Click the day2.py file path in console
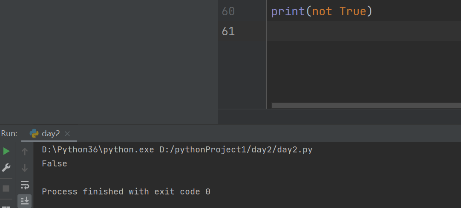The height and width of the screenshot is (208, 461). pyautogui.click(x=236, y=150)
